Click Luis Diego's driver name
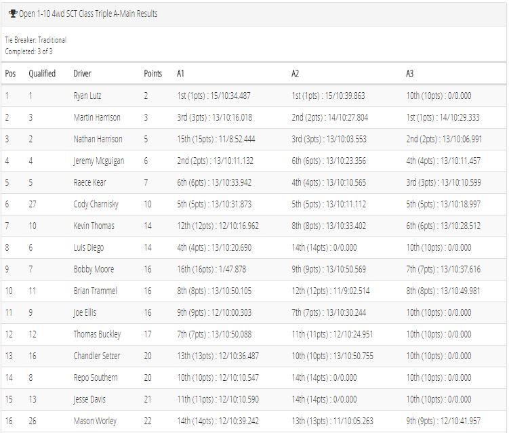Image resolution: width=509 pixels, height=433 pixels. point(89,247)
